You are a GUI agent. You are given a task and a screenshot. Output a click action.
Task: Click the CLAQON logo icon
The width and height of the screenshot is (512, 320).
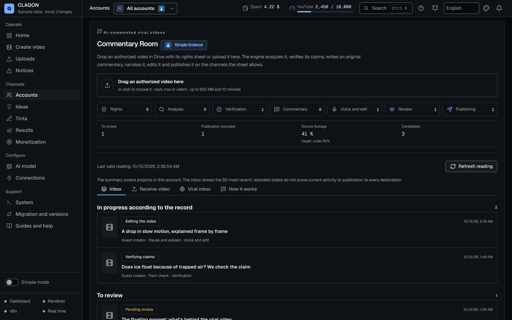pyautogui.click(x=9, y=8)
